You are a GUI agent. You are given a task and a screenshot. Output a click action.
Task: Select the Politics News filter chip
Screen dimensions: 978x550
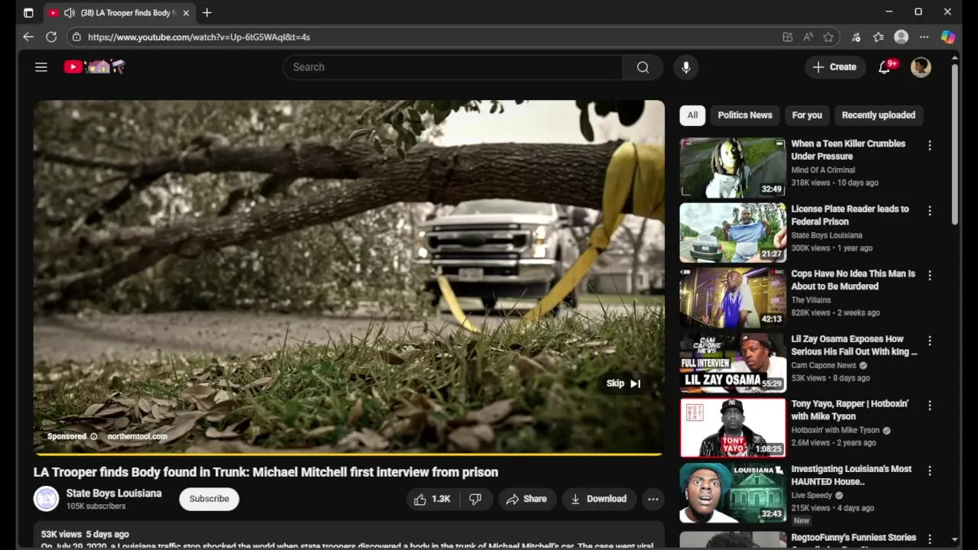click(745, 115)
